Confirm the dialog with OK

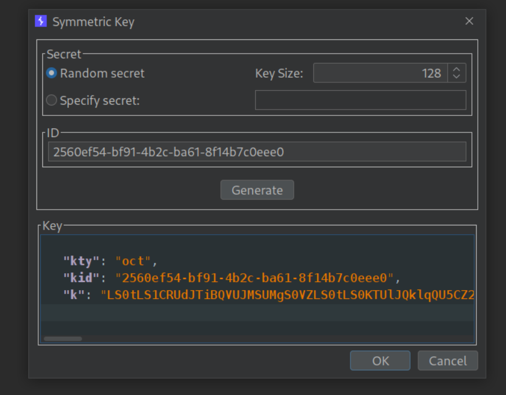click(380, 361)
